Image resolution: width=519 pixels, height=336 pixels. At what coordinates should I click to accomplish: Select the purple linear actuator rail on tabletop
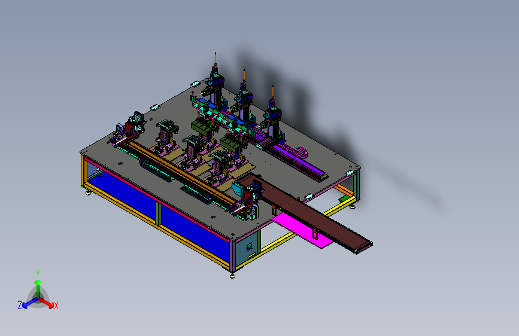(x=298, y=161)
